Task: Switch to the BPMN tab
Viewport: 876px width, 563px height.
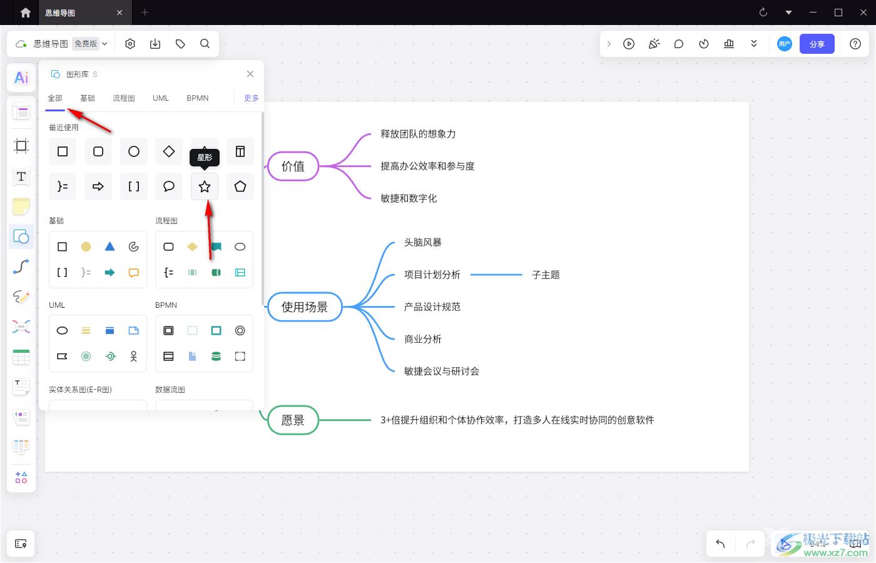Action: click(x=198, y=98)
